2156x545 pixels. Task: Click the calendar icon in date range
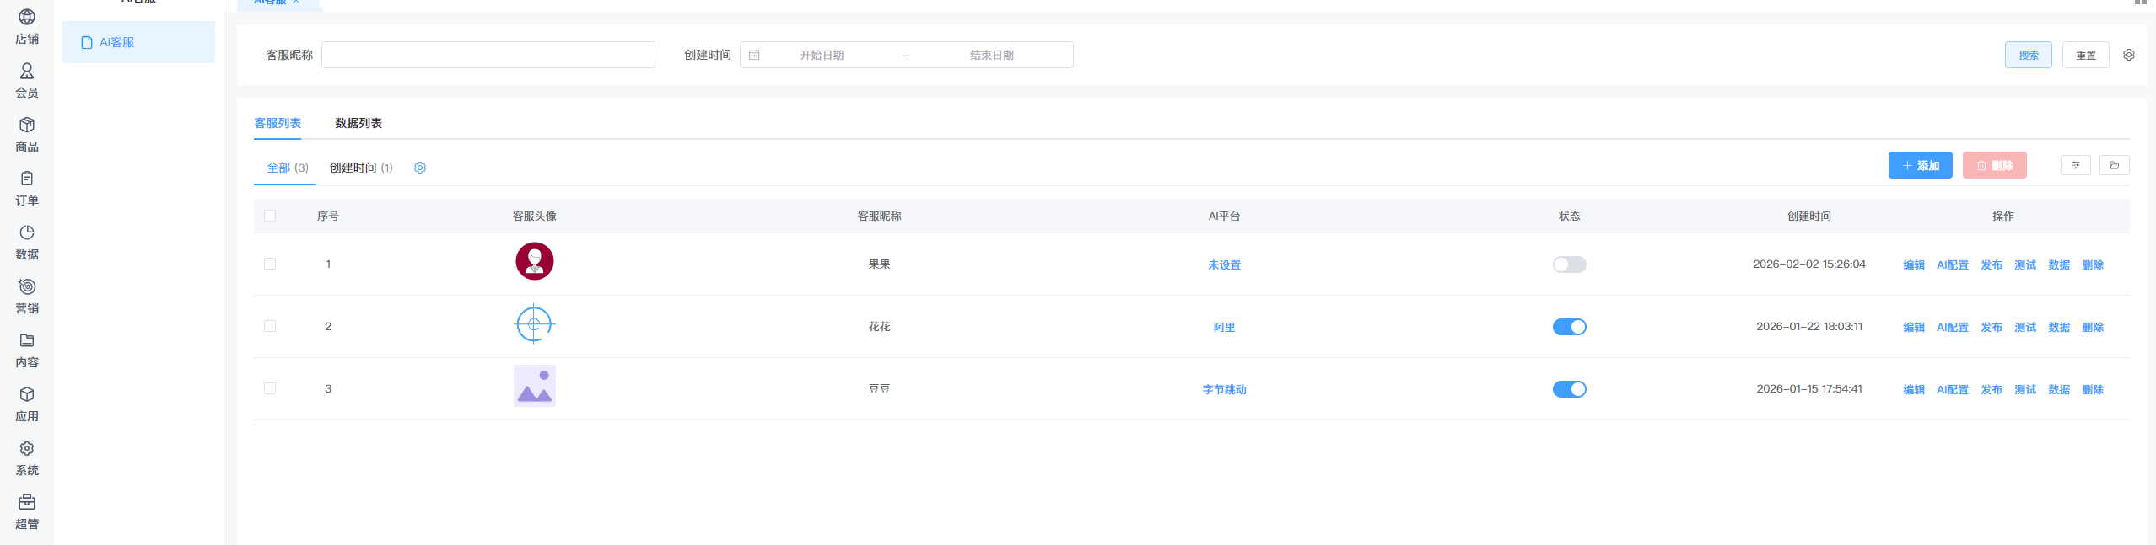click(754, 55)
